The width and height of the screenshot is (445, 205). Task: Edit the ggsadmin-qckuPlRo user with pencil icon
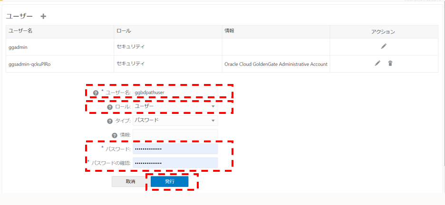click(377, 64)
